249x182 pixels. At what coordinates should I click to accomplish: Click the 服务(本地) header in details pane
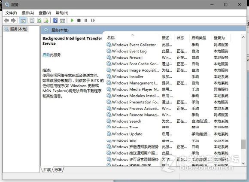tap(60, 30)
